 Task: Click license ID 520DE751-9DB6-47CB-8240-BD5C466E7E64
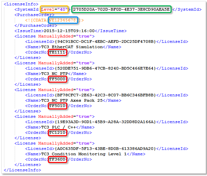pos(105,68)
